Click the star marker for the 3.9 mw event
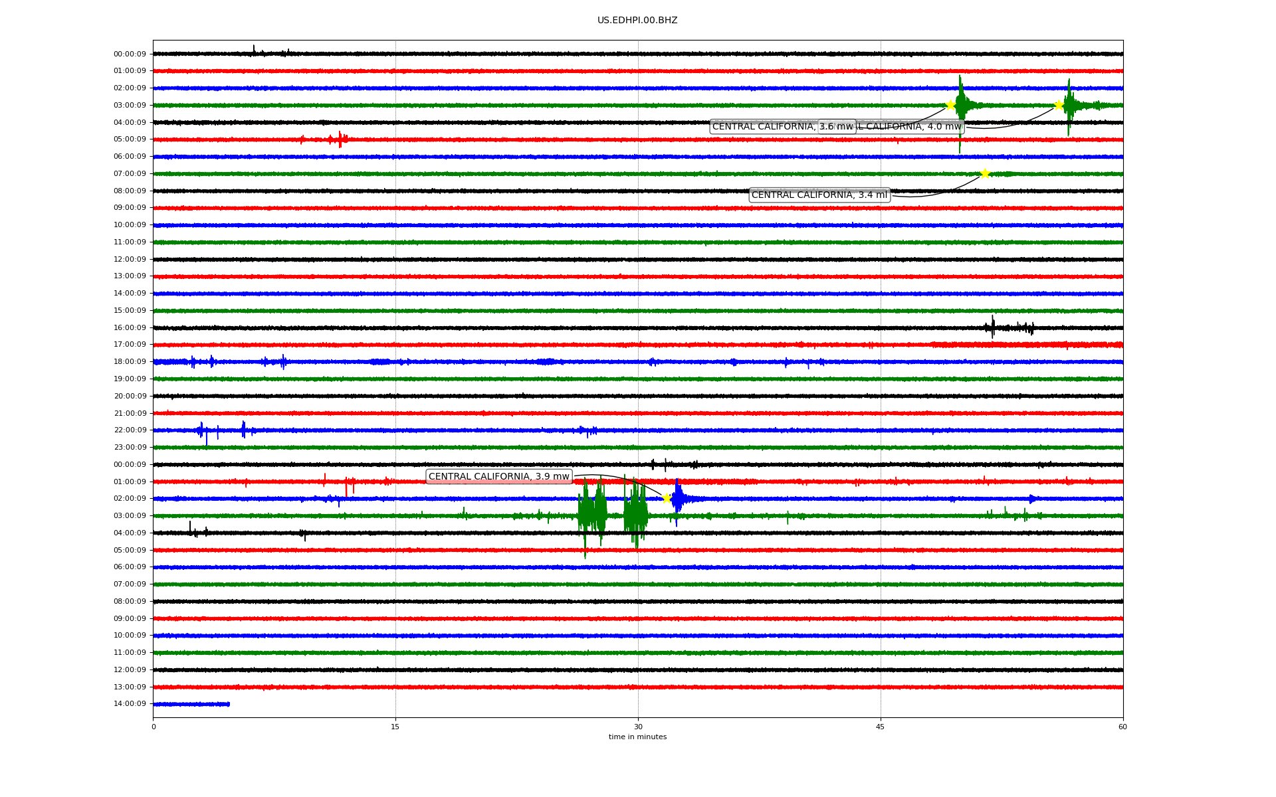Viewport: 1276px width, 797px height. click(667, 498)
